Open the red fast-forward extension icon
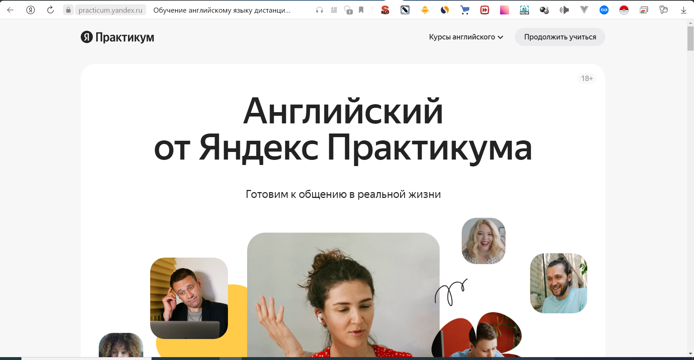694x360 pixels. [x=484, y=10]
